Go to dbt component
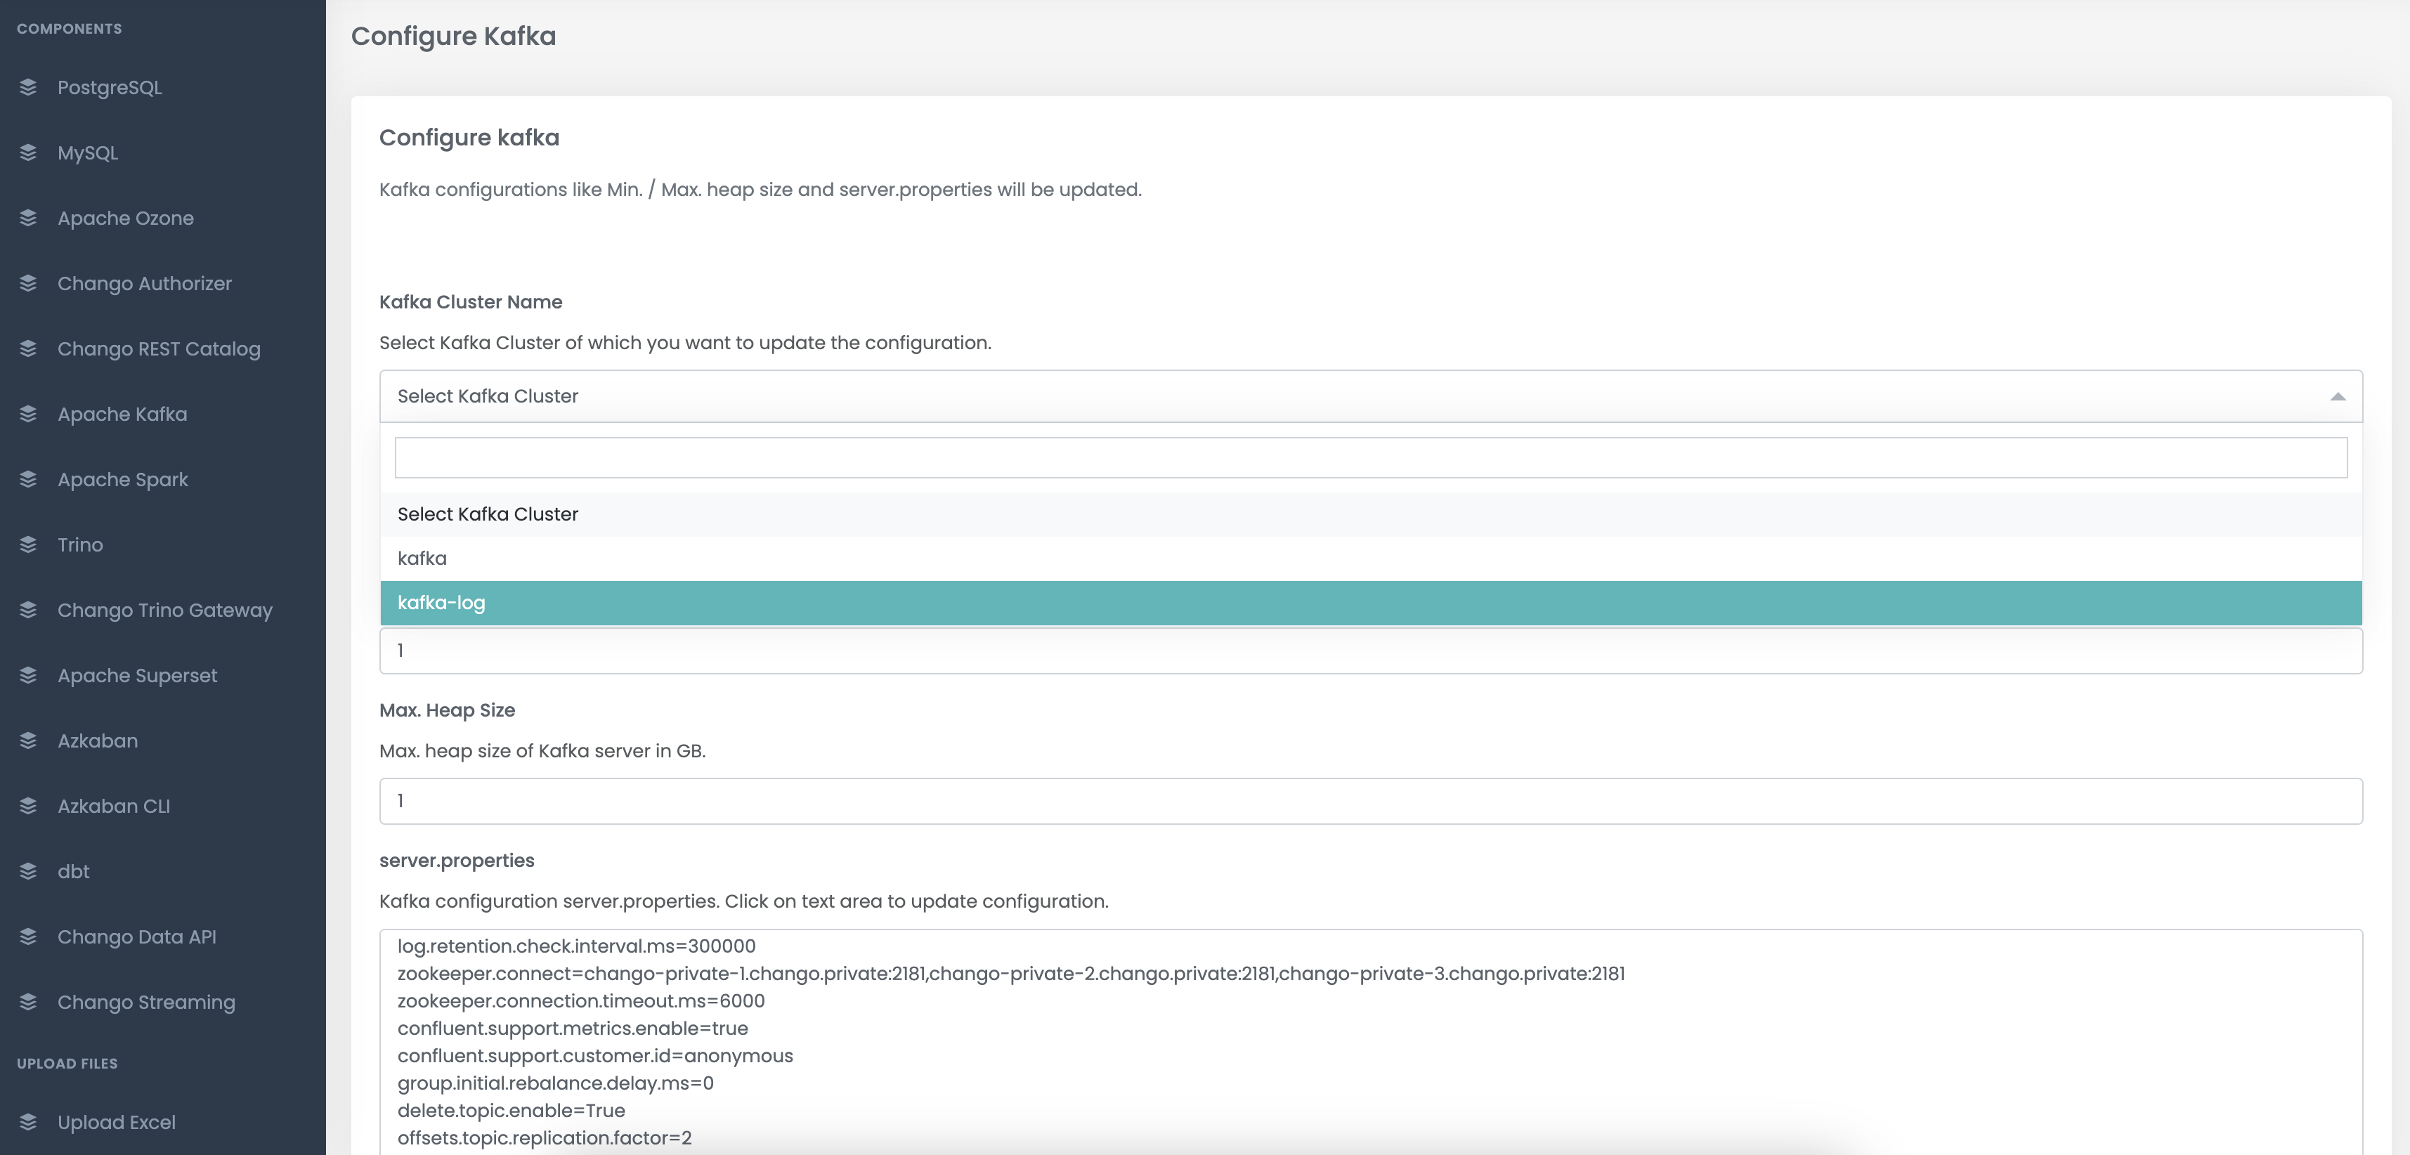 click(73, 872)
